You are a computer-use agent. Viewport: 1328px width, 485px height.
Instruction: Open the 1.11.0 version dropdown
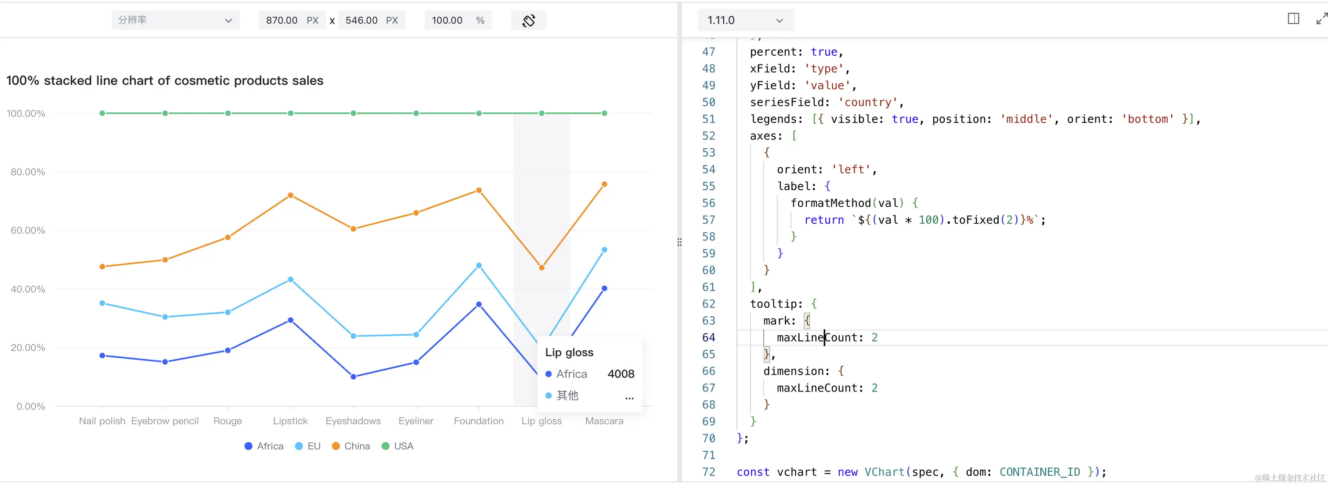click(x=744, y=21)
